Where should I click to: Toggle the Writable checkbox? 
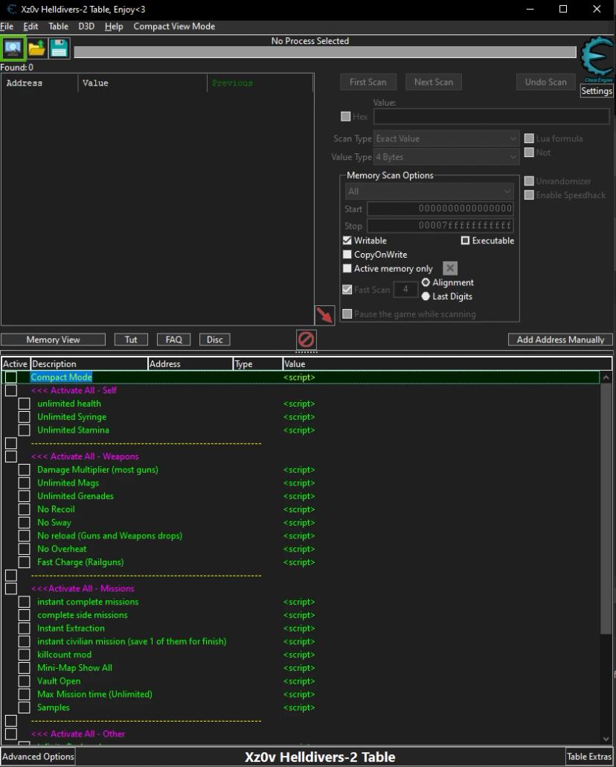[x=347, y=241]
